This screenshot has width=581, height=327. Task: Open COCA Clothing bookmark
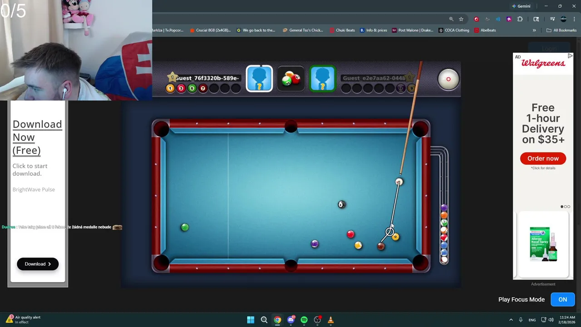click(x=454, y=30)
